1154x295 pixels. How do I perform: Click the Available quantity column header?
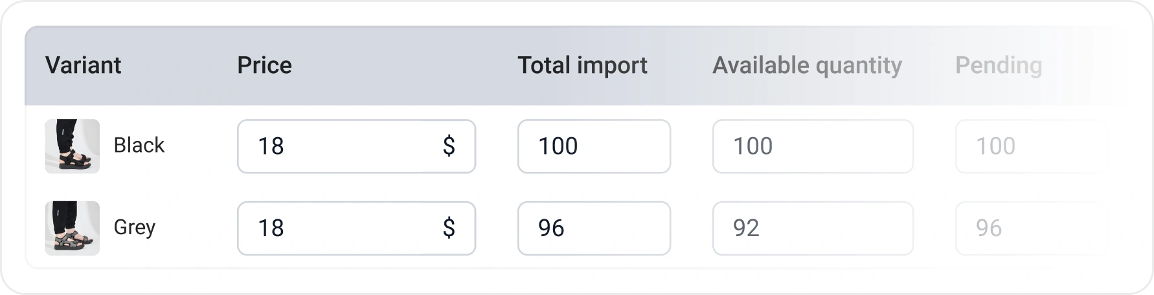(807, 65)
